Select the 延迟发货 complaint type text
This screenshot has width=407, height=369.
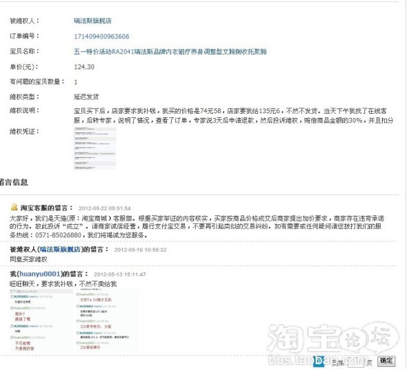(x=86, y=97)
